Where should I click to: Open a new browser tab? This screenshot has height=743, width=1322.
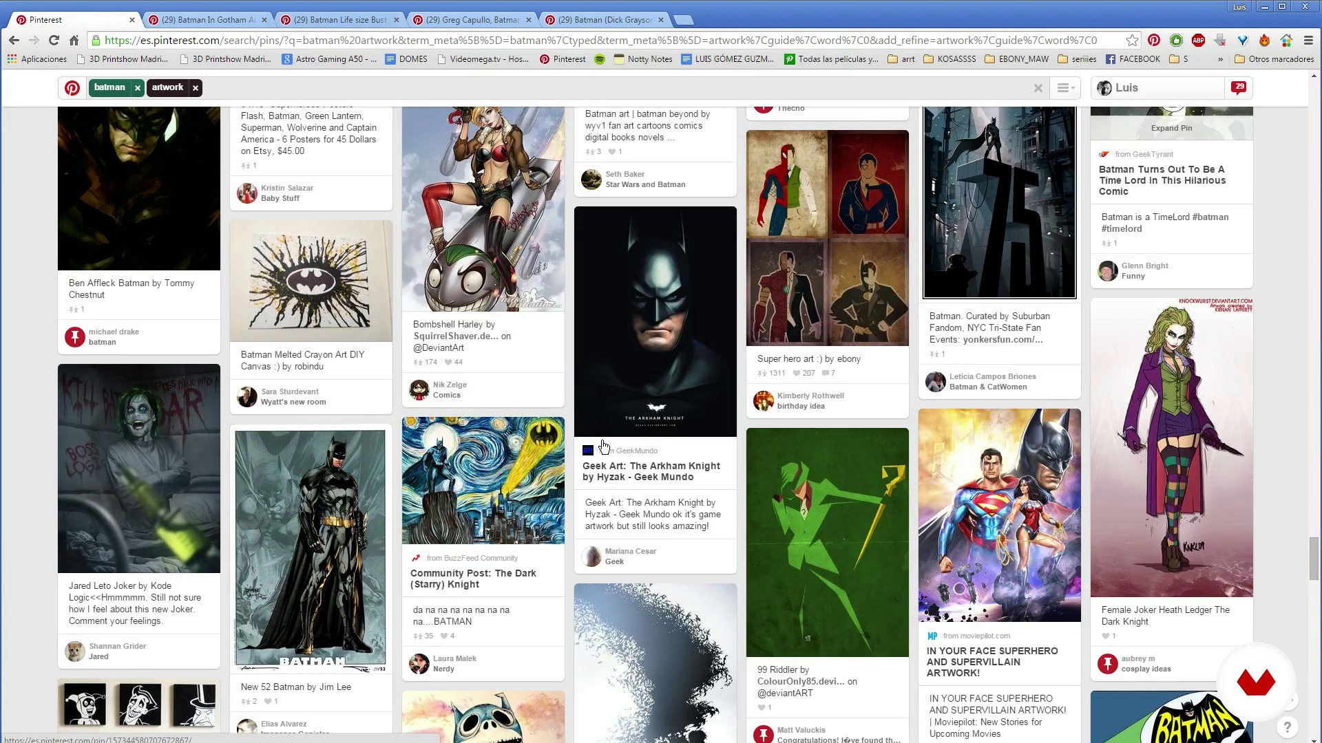[683, 20]
